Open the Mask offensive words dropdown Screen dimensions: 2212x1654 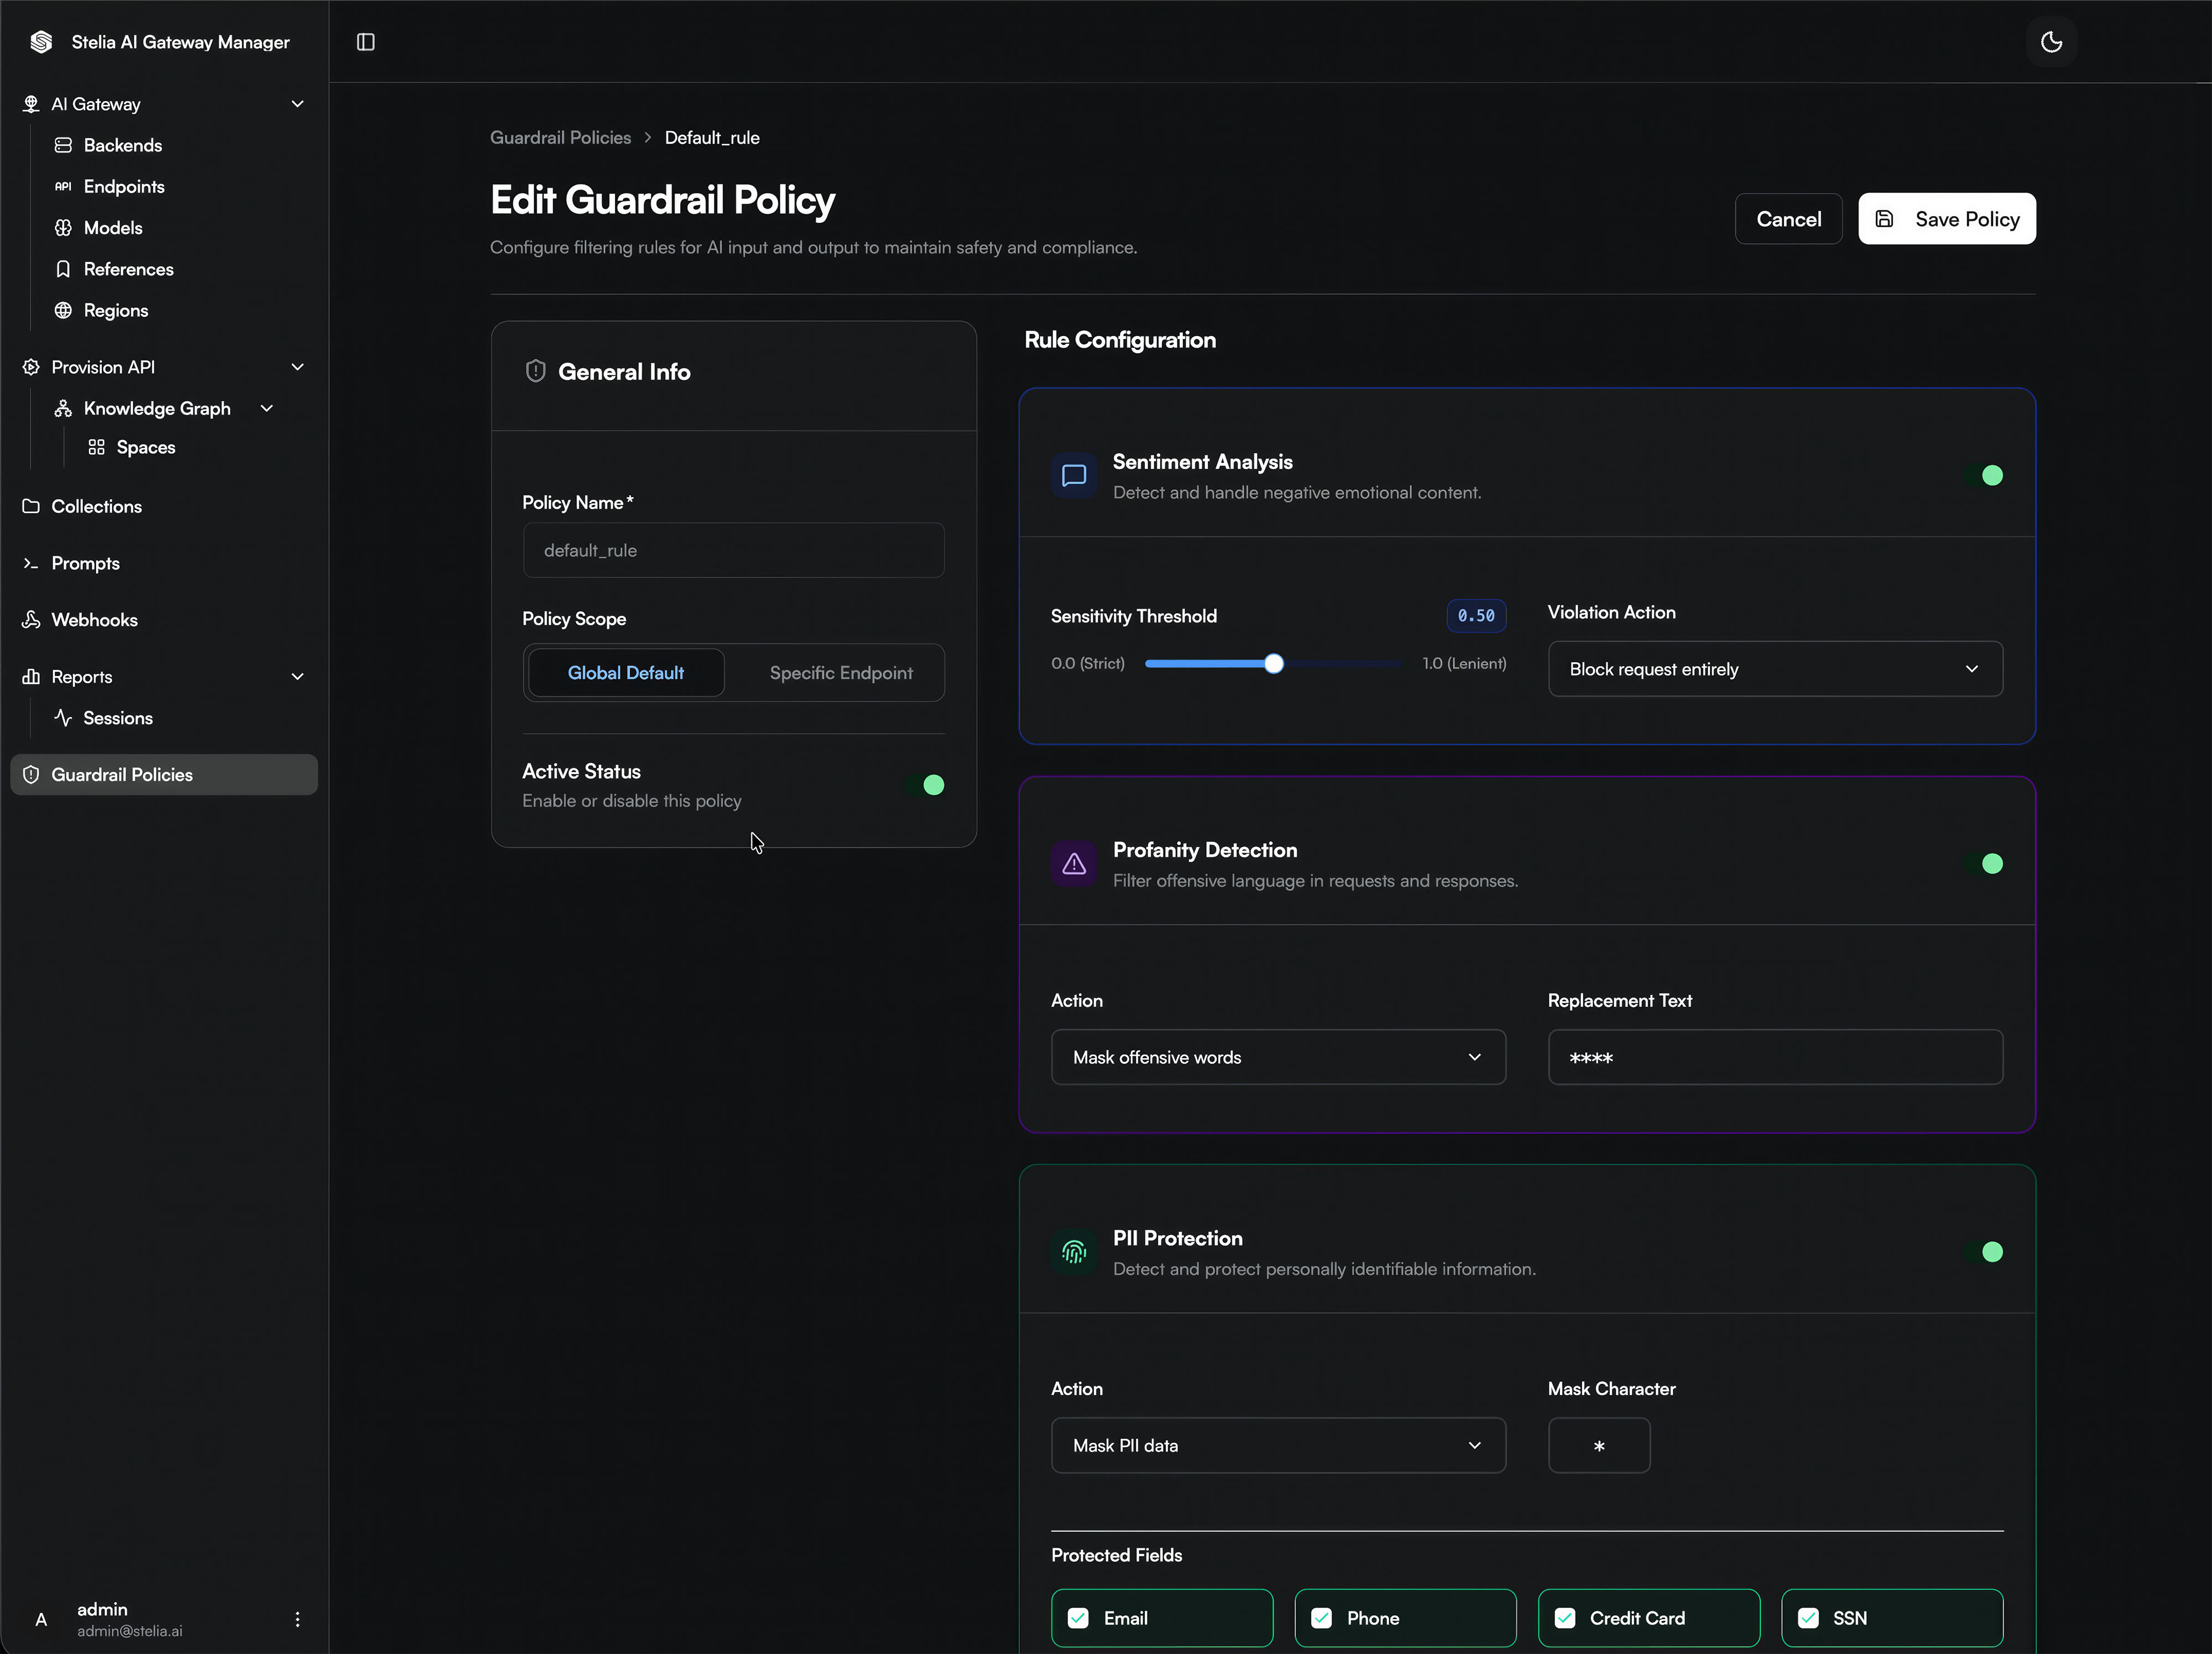point(1278,1058)
